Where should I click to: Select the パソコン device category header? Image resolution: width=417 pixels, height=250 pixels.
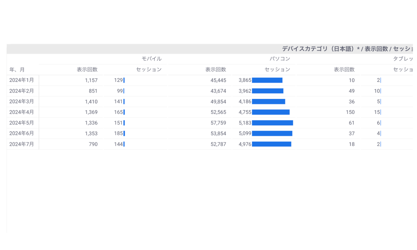(x=280, y=59)
